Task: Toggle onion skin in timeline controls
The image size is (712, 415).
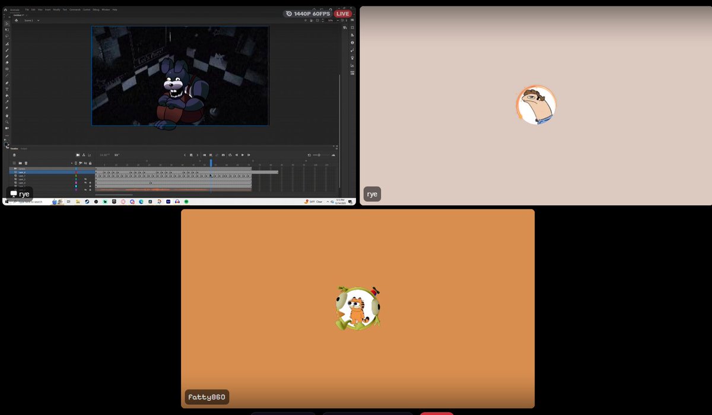Action: [x=204, y=155]
